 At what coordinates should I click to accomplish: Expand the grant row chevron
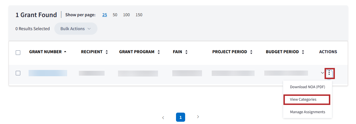323,73
